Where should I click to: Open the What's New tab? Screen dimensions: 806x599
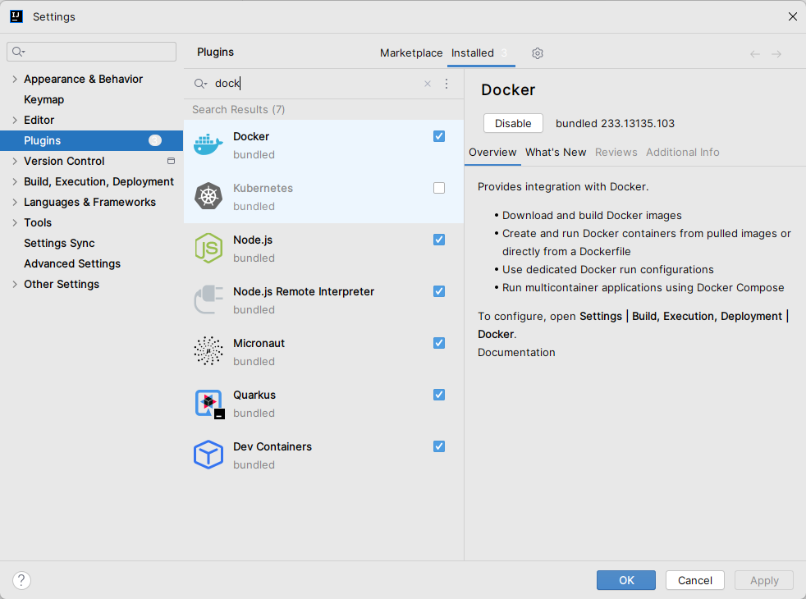(x=556, y=152)
